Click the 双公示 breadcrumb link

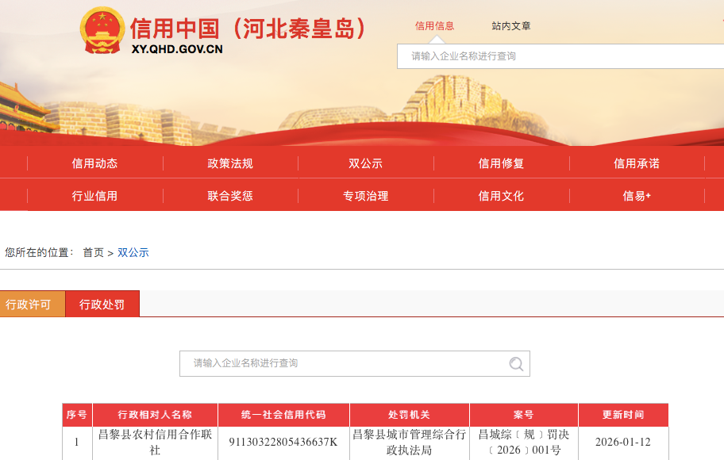coord(133,253)
